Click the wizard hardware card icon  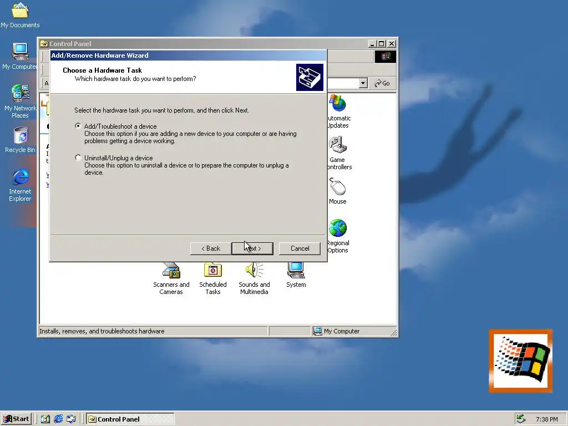point(310,77)
